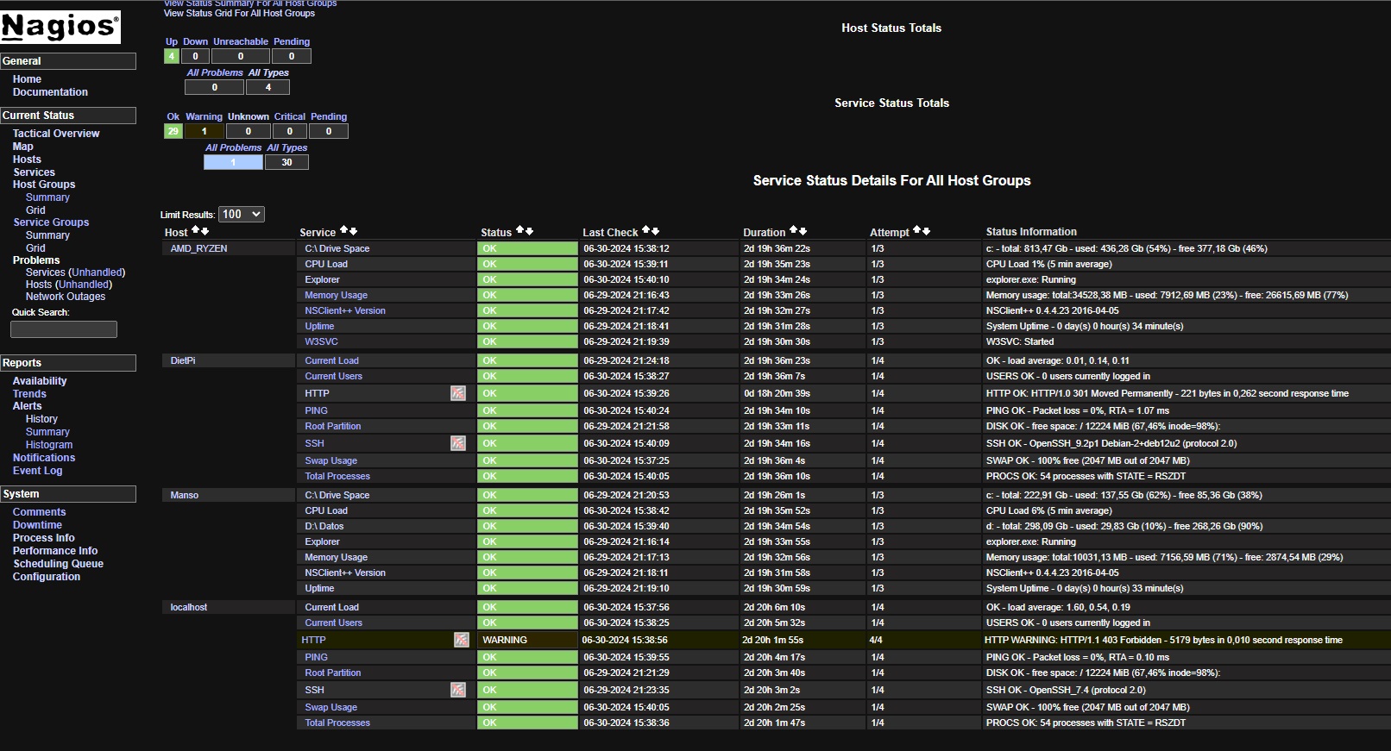This screenshot has width=1391, height=751.
Task: Sort Service column descending with down arrow
Action: click(353, 231)
